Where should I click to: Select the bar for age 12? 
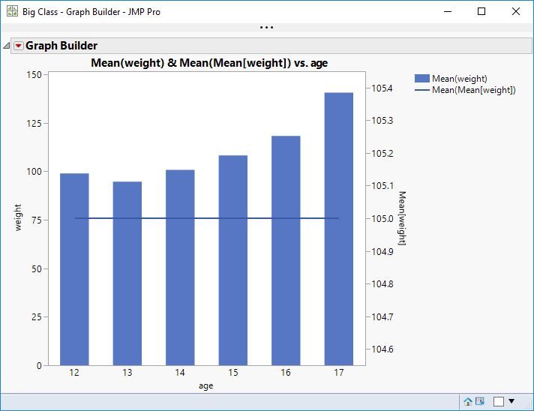click(x=74, y=269)
